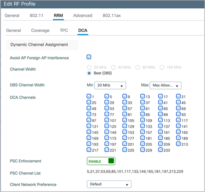Viewport: 205px width, 192px height.
Task: Deselect DCA channel 149 checkbox
Action: click(x=107, y=132)
